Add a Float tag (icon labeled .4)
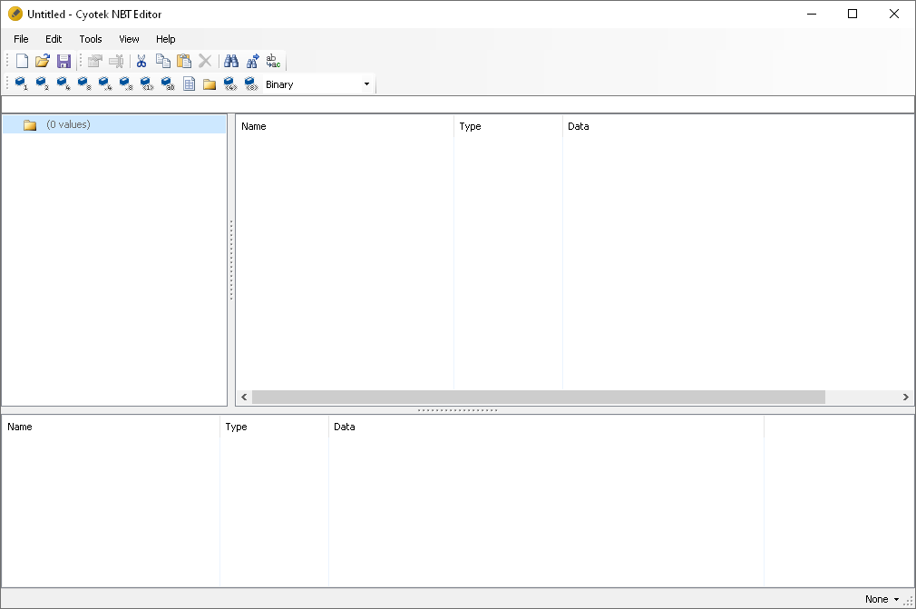 coord(105,84)
